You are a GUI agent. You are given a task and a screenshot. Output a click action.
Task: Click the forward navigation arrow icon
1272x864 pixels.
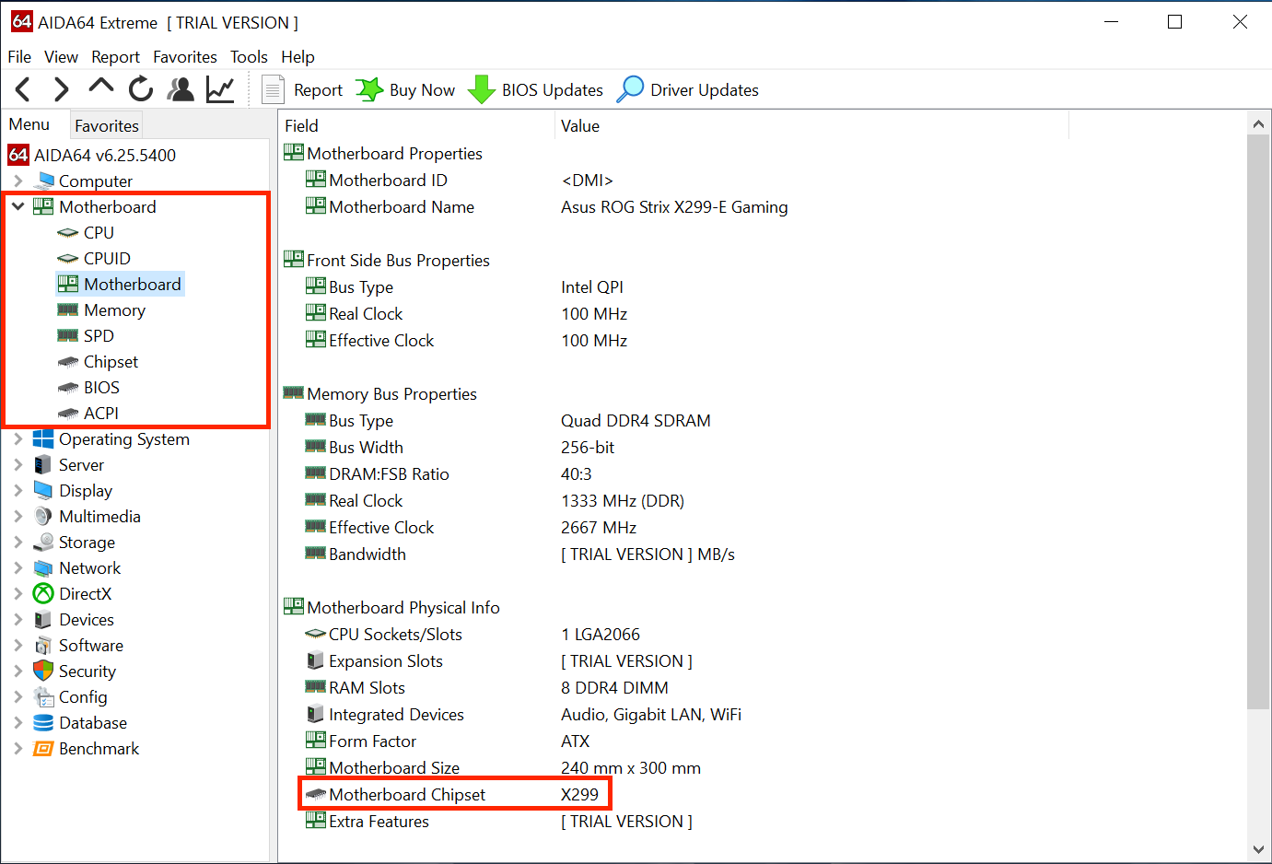point(61,89)
